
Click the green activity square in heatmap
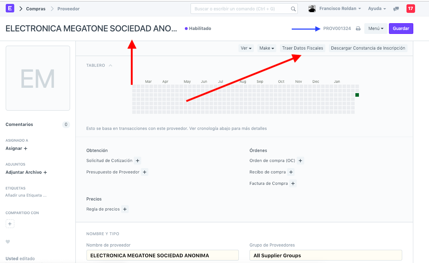click(x=357, y=95)
